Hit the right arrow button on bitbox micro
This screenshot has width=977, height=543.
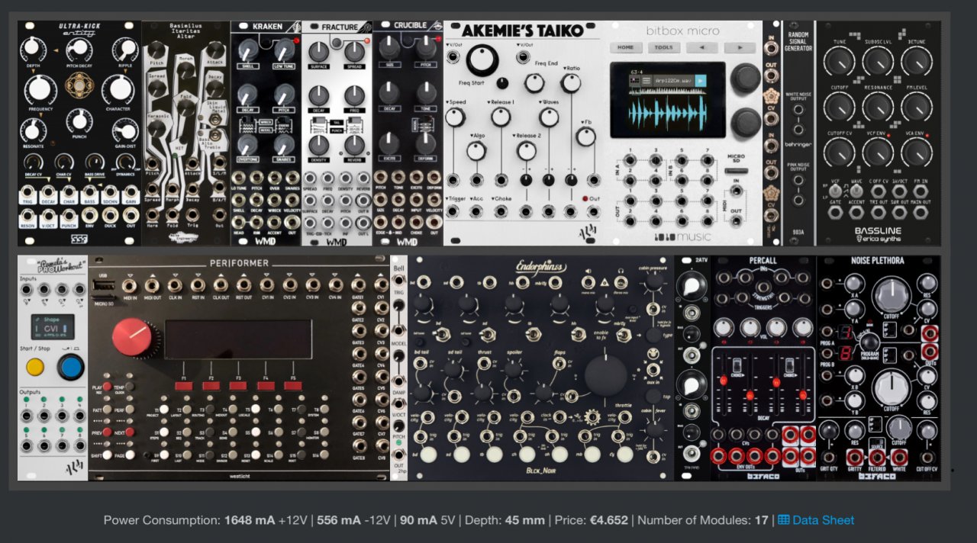(x=740, y=47)
